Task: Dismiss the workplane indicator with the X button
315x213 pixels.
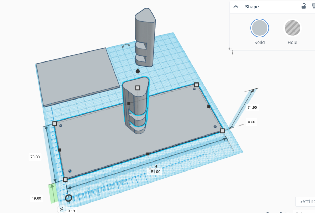Action: 62,209
